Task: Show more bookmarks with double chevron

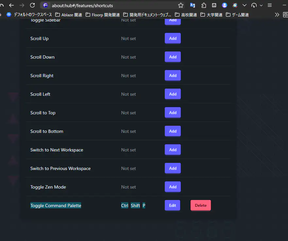Action: pyautogui.click(x=277, y=15)
